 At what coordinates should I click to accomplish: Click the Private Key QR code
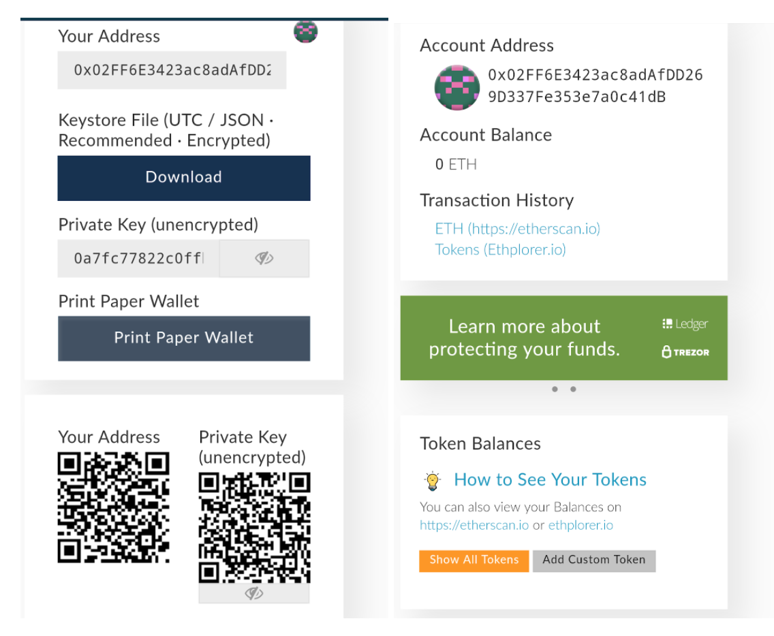click(254, 528)
